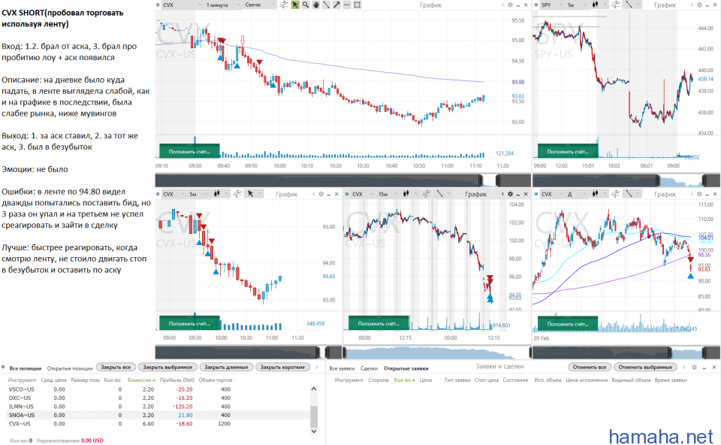The width and height of the screenshot is (721, 445).
Task: Sort positions by 'Комиссии' column
Action: pyautogui.click(x=141, y=380)
